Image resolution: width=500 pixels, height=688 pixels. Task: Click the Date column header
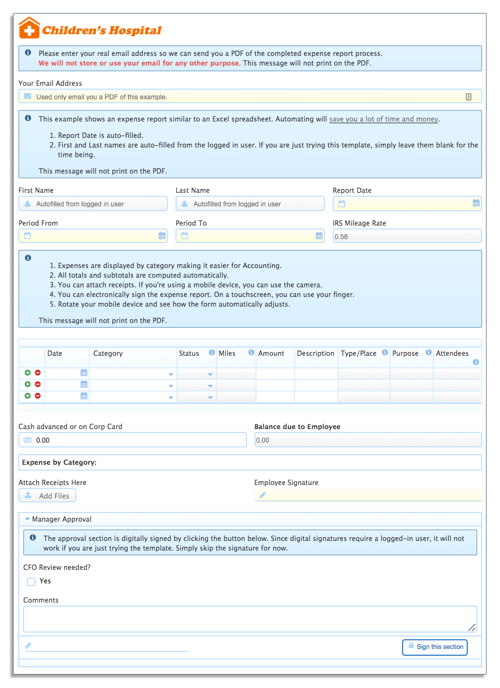(x=54, y=353)
